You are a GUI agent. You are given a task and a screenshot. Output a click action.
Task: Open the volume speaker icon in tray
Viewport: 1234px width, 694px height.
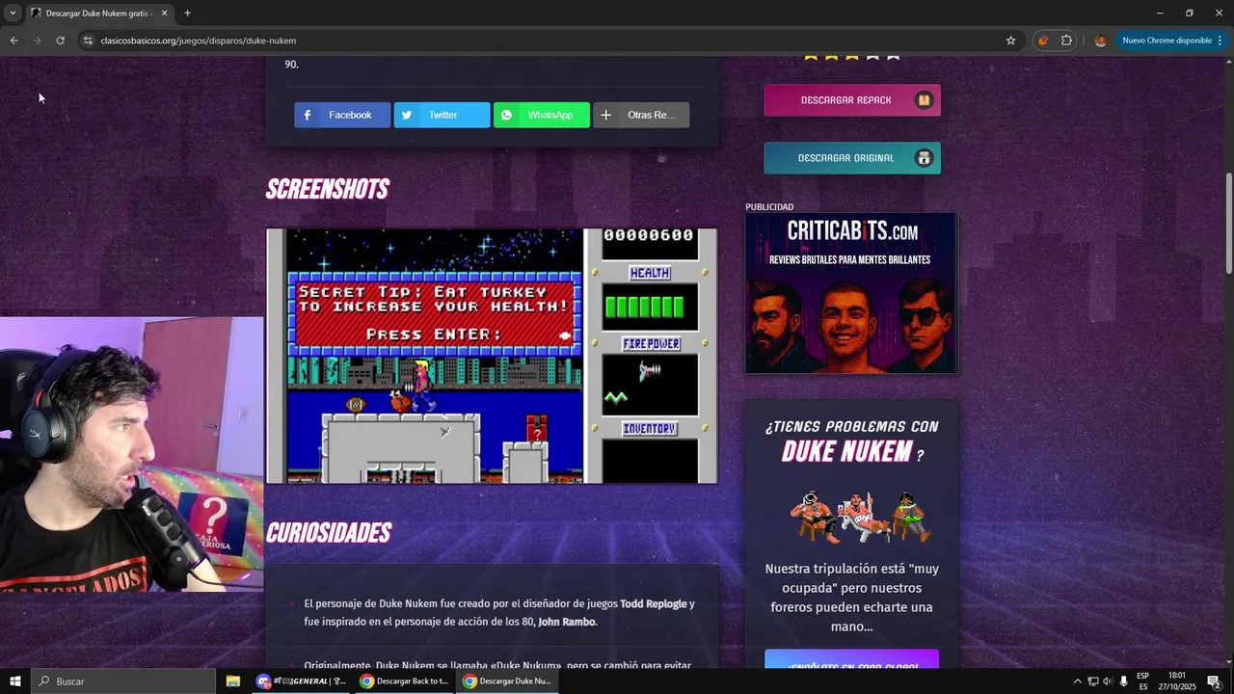pos(1108,681)
